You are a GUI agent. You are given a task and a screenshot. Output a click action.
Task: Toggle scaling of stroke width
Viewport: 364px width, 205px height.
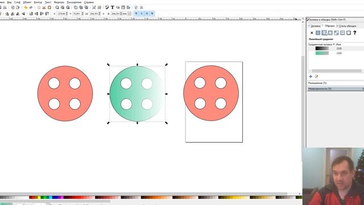pos(136,14)
